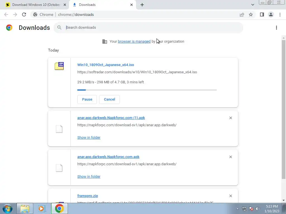
Task: Click the scrollbar down arrow
Action: point(283,200)
